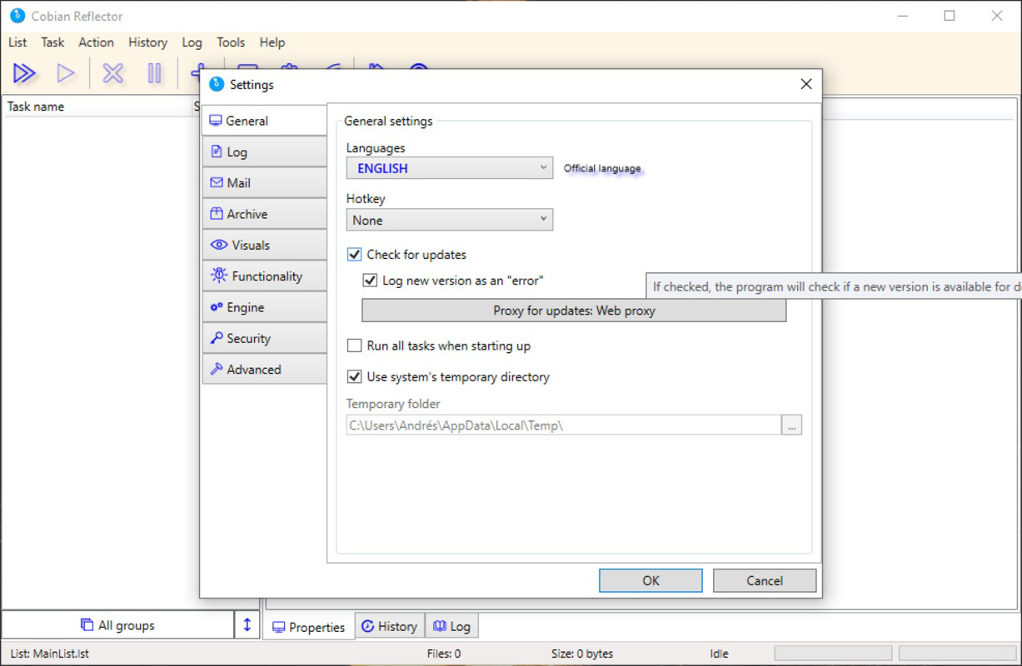
Task: Open the Task menu
Action: pos(52,42)
